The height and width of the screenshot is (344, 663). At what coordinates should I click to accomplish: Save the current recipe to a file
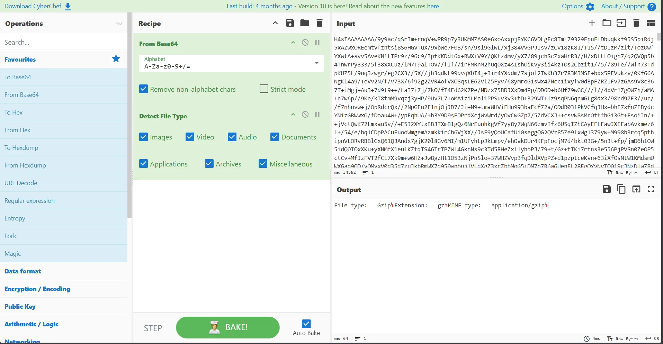[290, 23]
